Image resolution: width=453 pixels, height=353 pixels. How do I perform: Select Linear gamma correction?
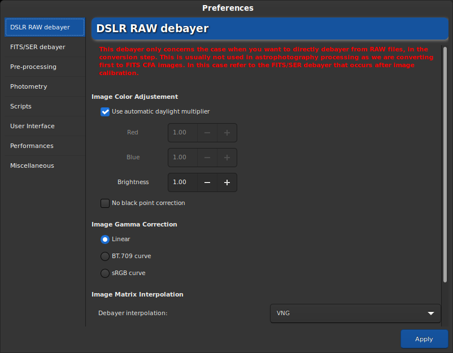point(105,239)
